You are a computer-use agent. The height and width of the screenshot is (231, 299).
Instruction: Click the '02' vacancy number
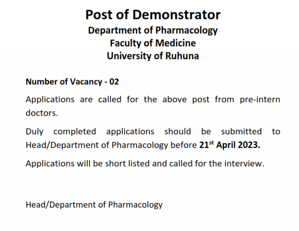[114, 82]
